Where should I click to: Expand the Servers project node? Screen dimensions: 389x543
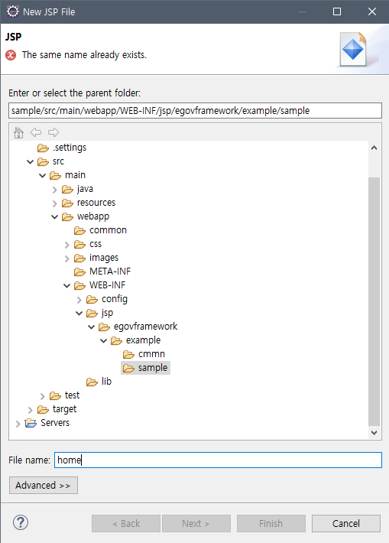(x=18, y=424)
